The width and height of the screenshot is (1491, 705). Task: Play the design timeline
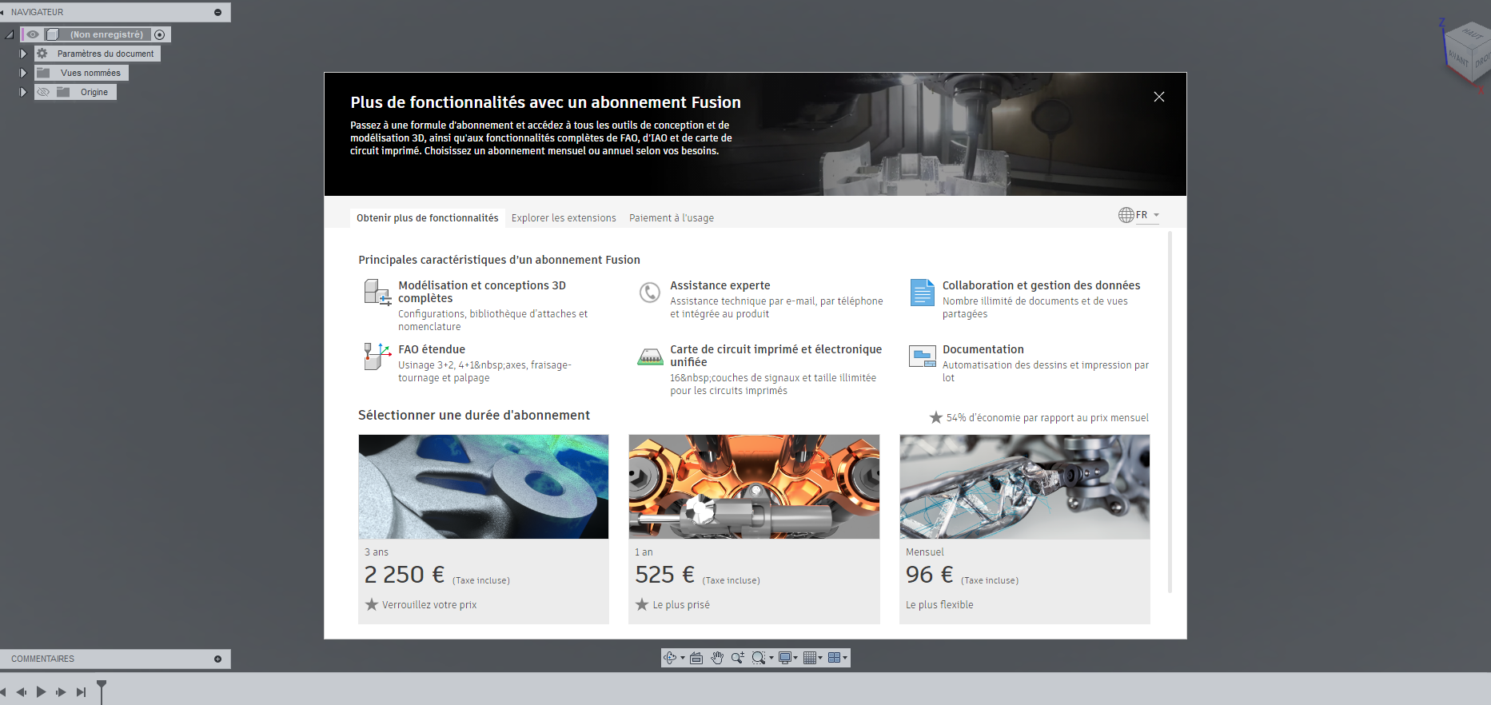(x=41, y=691)
